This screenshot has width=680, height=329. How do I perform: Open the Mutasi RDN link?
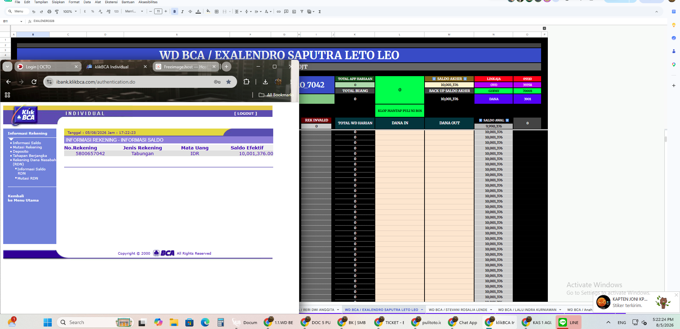pyautogui.click(x=28, y=178)
